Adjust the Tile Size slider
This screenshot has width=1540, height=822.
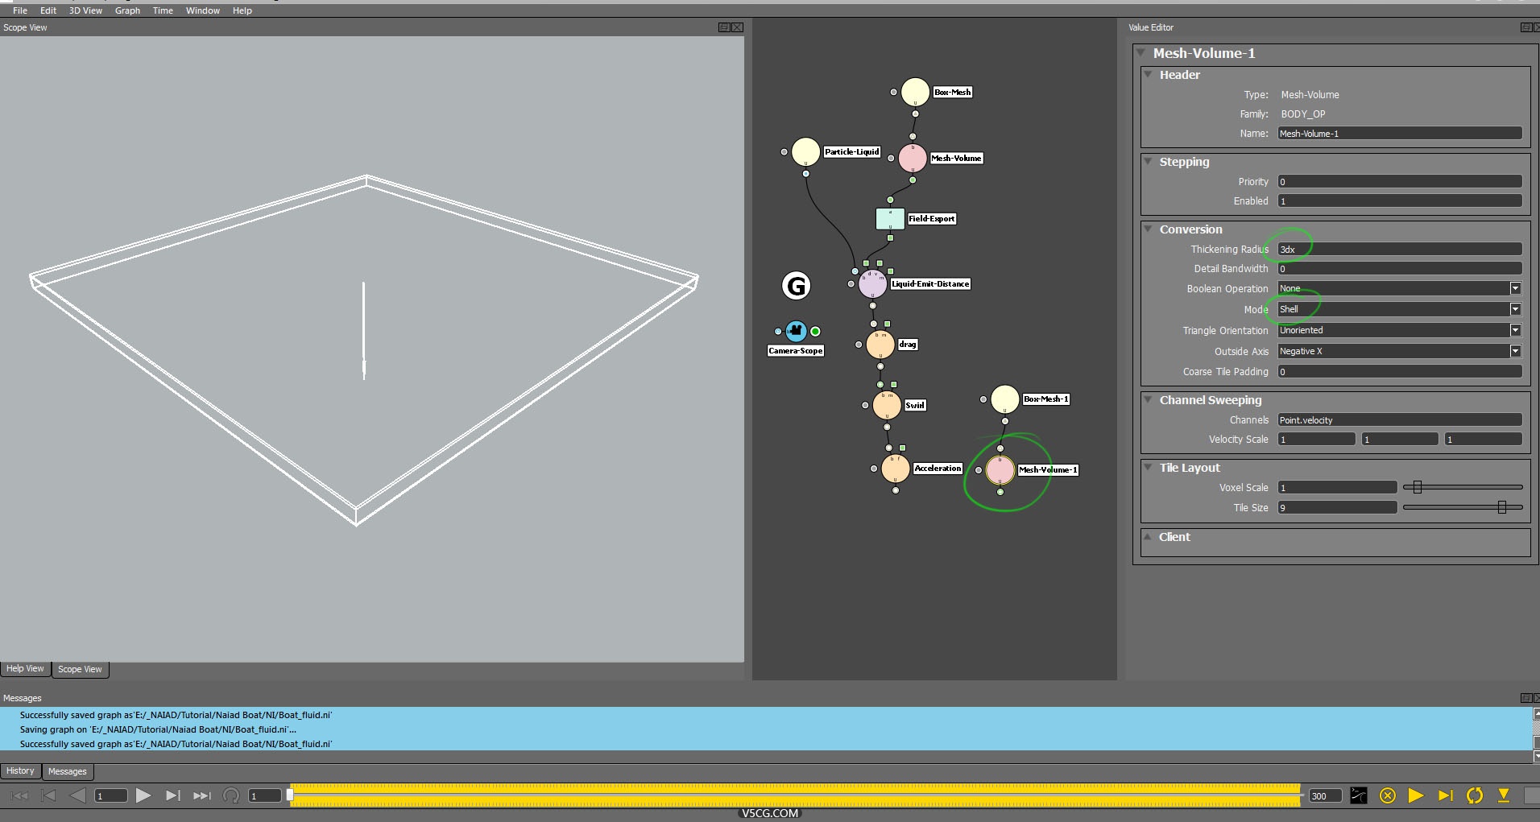coord(1502,507)
